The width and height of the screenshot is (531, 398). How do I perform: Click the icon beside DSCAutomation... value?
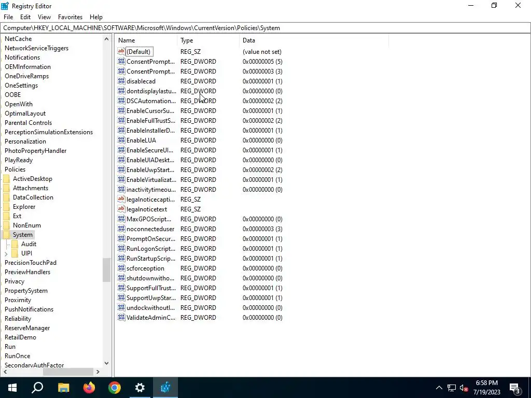(x=121, y=101)
